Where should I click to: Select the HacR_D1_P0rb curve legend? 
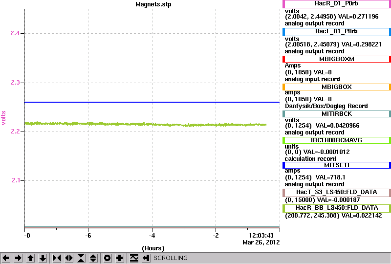[x=336, y=4]
